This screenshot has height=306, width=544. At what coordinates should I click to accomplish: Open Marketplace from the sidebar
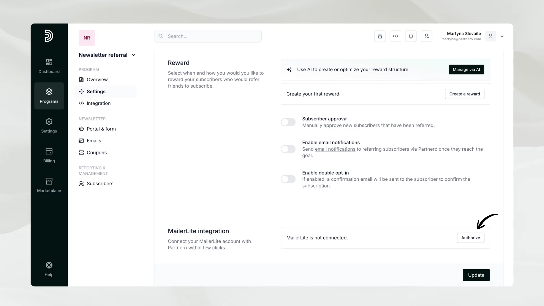pyautogui.click(x=49, y=185)
